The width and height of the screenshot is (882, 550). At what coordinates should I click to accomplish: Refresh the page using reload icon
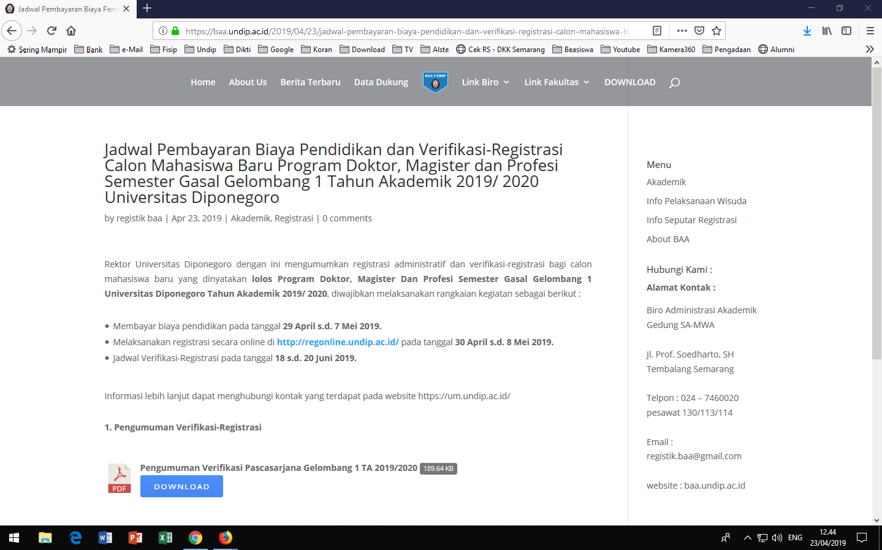pyautogui.click(x=51, y=30)
